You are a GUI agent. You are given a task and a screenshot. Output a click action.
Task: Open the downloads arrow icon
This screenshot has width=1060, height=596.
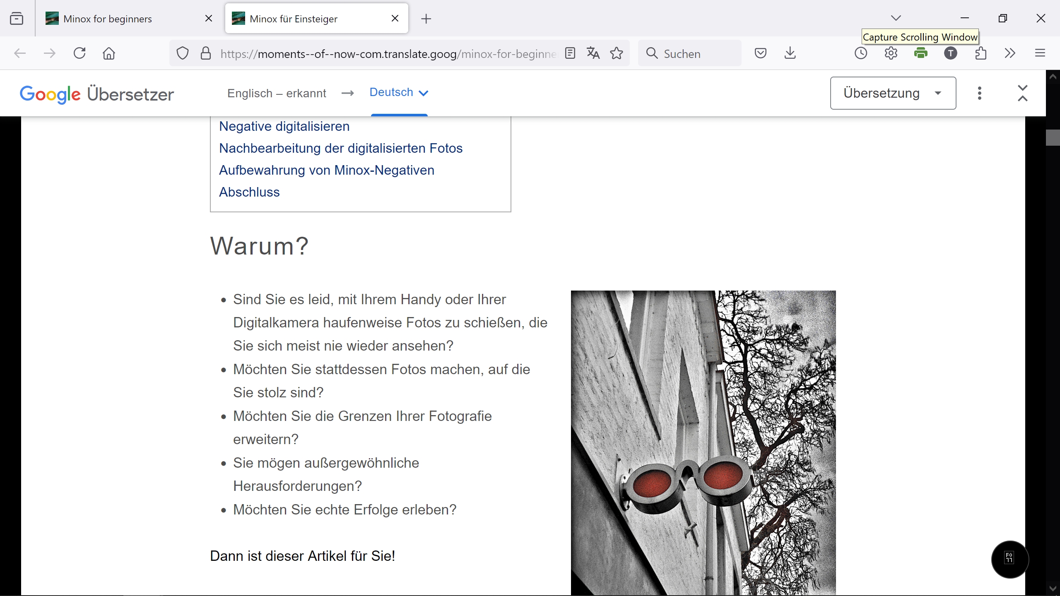pyautogui.click(x=790, y=53)
